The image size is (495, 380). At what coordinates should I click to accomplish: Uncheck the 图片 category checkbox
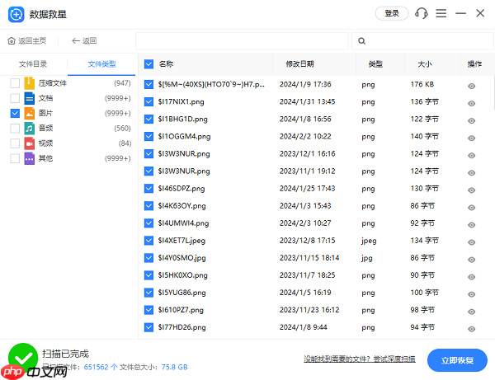coord(15,113)
